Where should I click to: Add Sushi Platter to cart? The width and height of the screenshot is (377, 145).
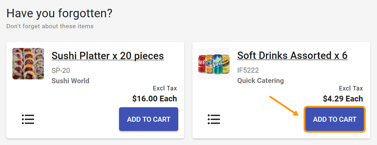point(148,119)
